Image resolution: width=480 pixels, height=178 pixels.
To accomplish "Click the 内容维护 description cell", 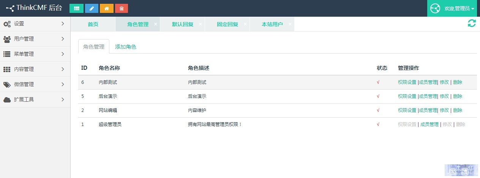I will coord(197,110).
